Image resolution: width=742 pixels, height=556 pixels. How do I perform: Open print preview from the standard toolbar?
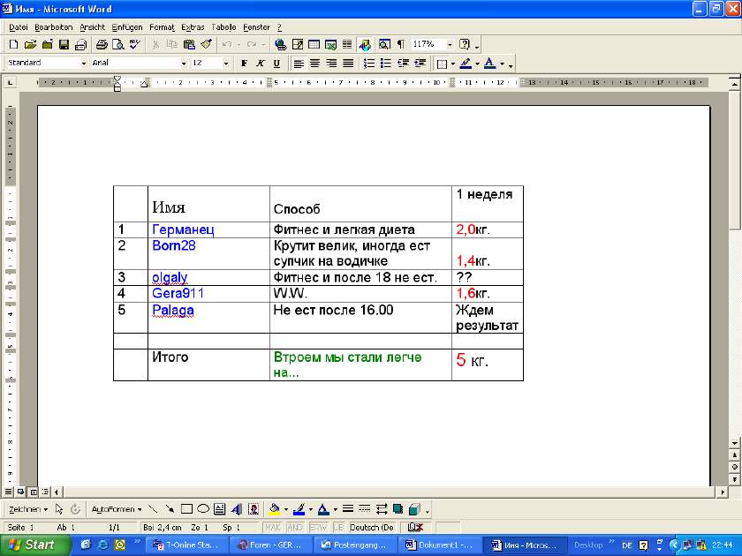pyautogui.click(x=116, y=44)
